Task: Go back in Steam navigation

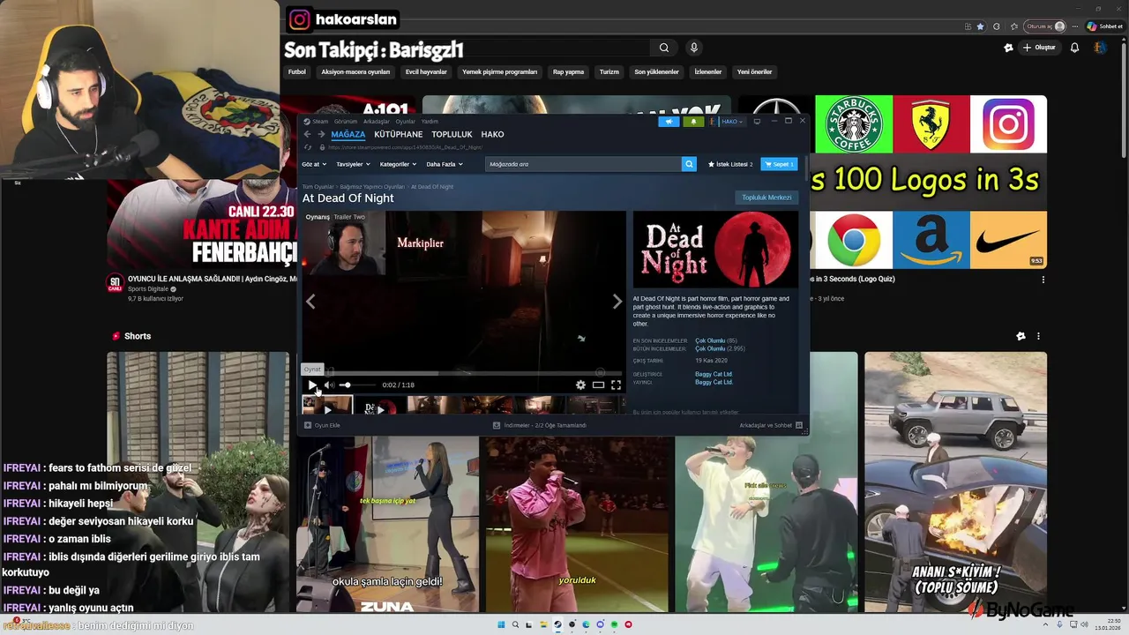Action: tap(307, 134)
